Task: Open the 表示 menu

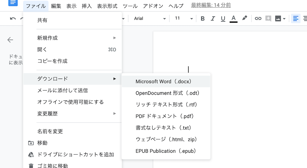Action: click(x=71, y=6)
